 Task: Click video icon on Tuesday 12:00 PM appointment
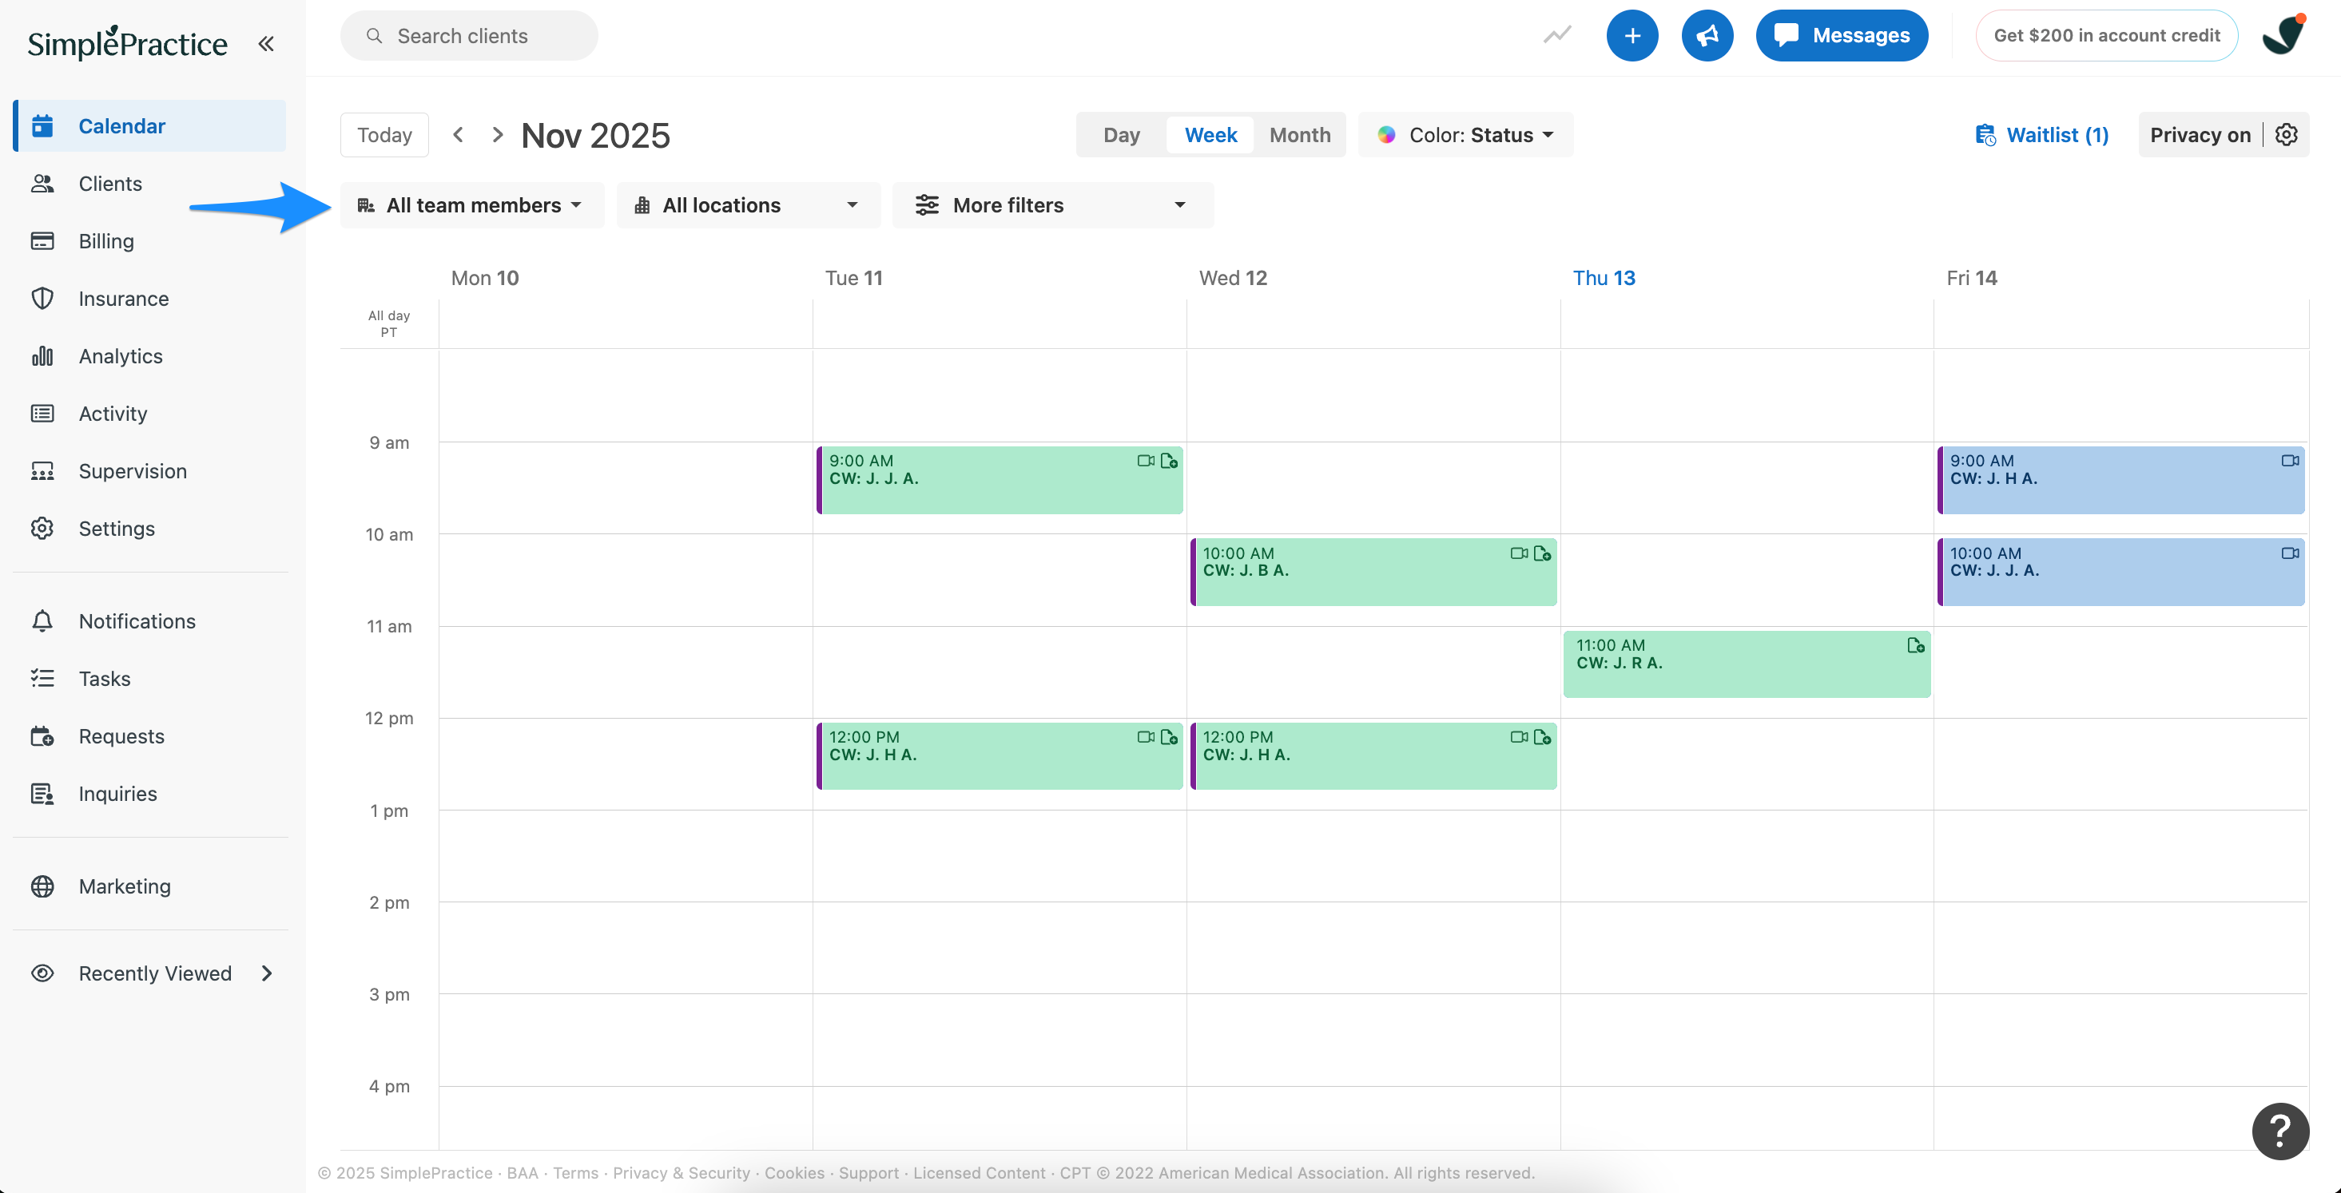point(1145,737)
